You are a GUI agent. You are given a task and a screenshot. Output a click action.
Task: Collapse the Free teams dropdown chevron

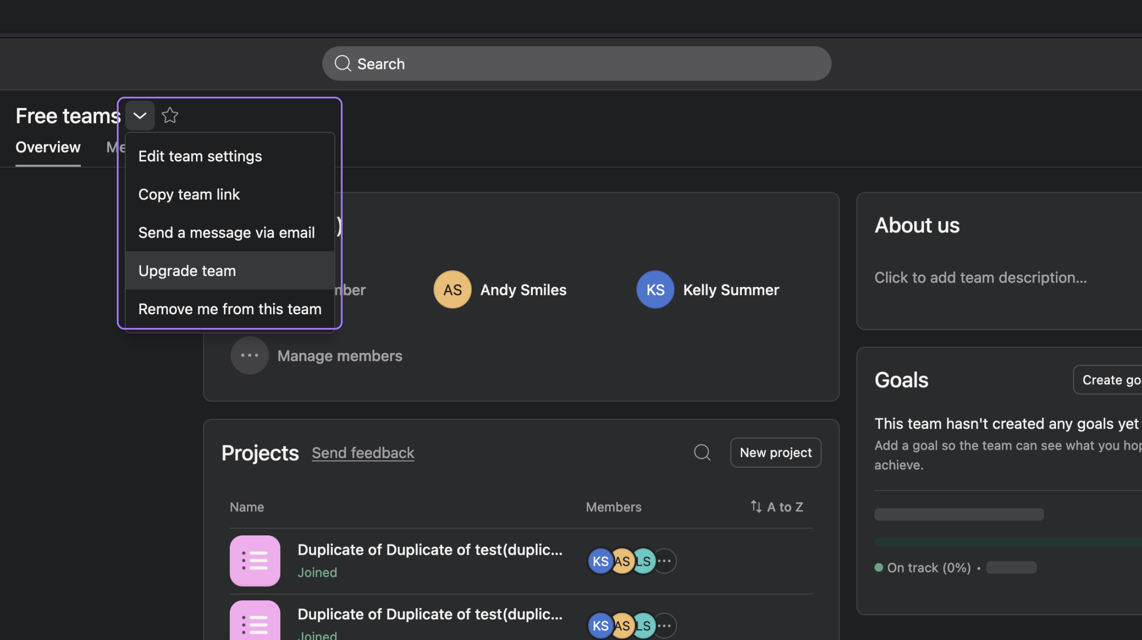coord(140,116)
